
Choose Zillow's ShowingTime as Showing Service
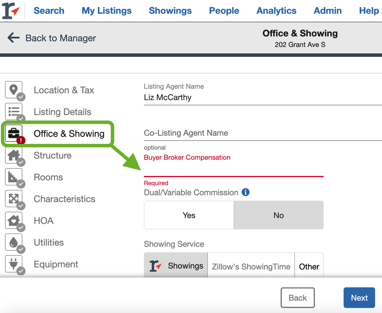point(251,266)
